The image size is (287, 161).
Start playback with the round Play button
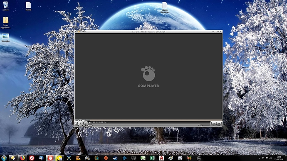point(80,123)
